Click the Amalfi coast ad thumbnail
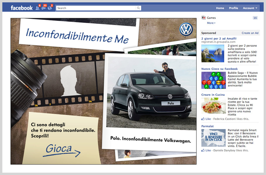Viewport: 266px width, 175px height. [x=213, y=53]
